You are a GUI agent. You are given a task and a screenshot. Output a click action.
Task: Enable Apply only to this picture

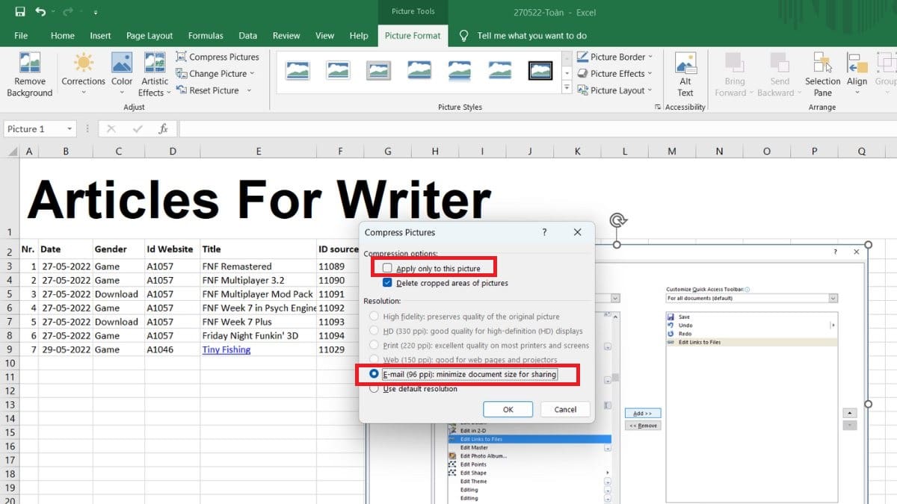click(387, 268)
